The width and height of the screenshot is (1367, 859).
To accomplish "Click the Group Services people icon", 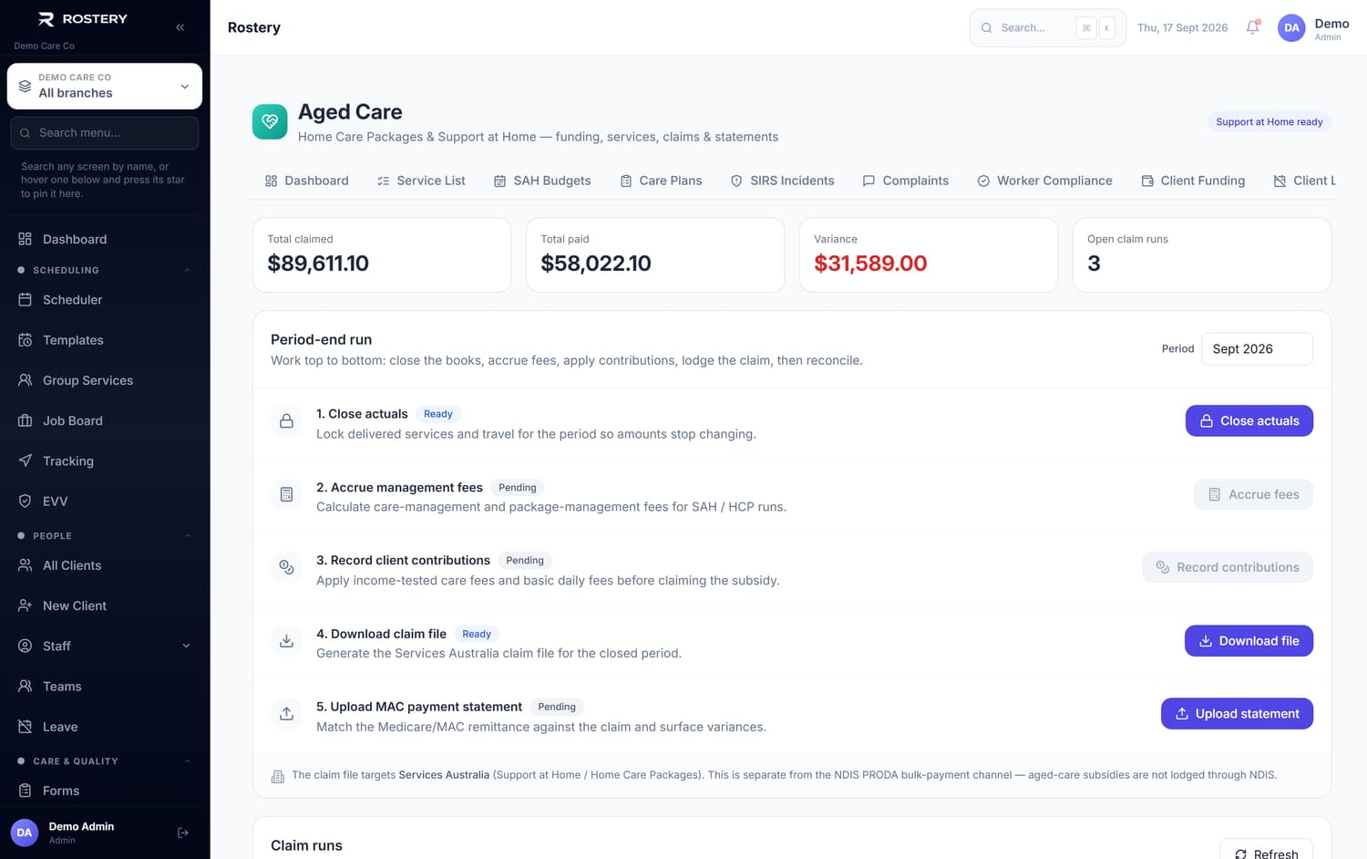I will coord(26,380).
